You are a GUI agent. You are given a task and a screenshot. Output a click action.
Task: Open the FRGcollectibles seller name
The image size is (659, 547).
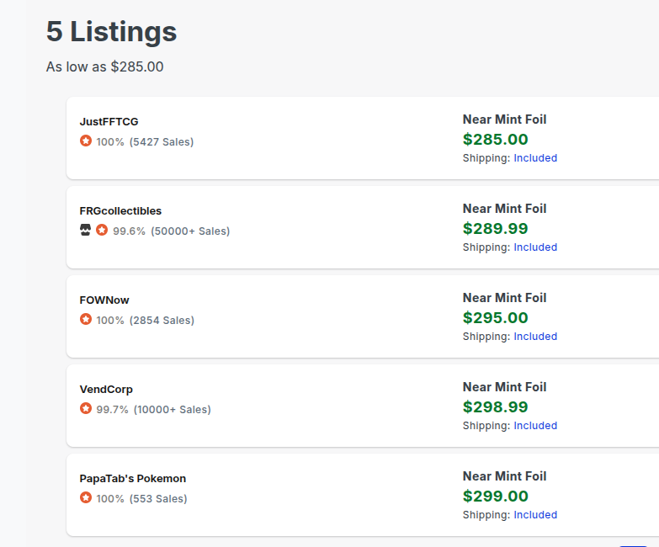120,211
